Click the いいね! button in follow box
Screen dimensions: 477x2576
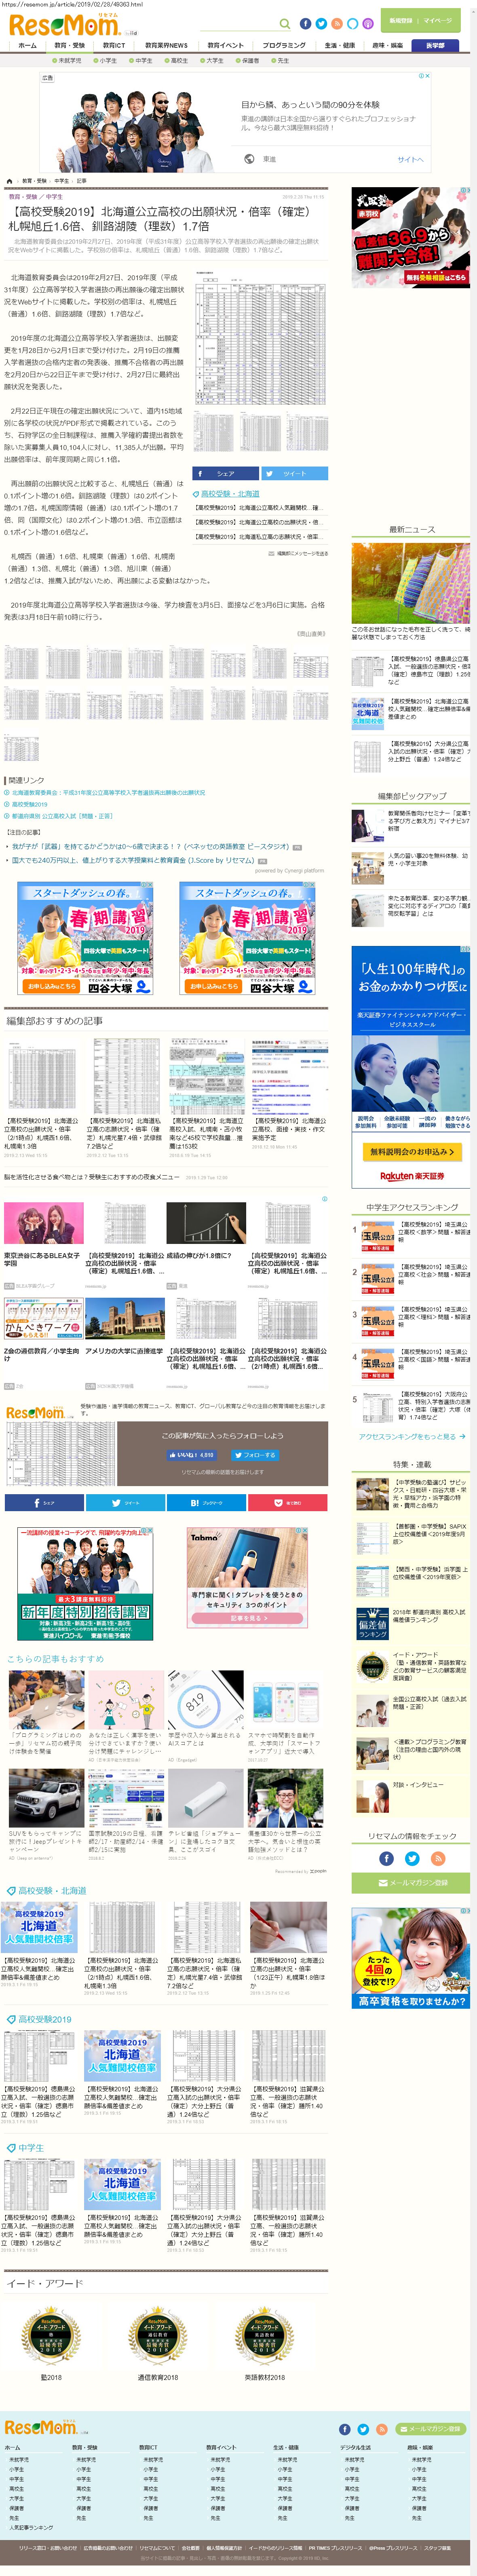click(x=192, y=1455)
